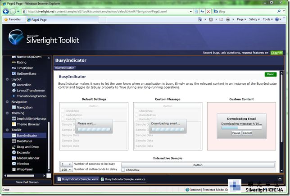290x196 pixels.
Task: Expand the source code panel chevron
Action: pos(280,178)
